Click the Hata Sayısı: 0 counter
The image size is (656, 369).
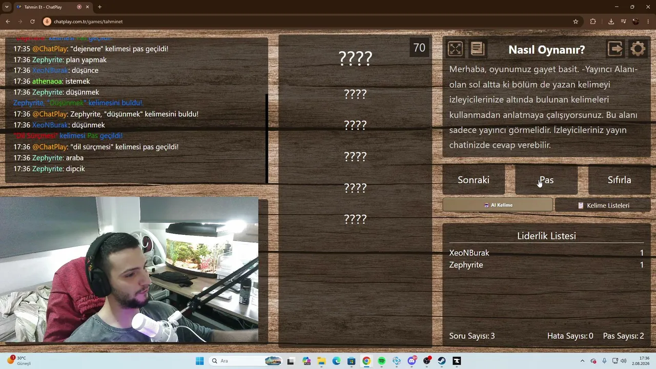click(x=570, y=336)
